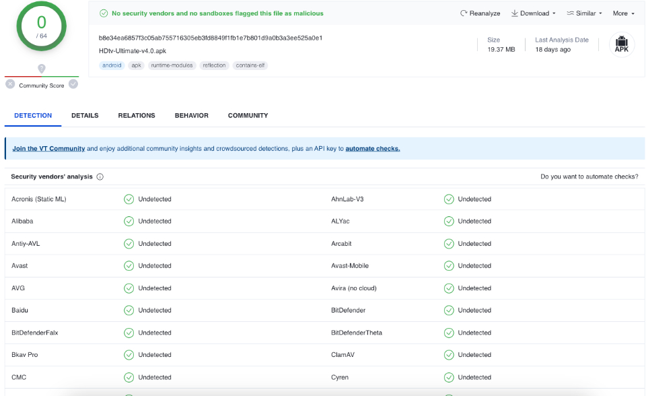646x396 pixels.
Task: Click the Avira (no cloud) undetected check icon
Action: [x=449, y=288]
